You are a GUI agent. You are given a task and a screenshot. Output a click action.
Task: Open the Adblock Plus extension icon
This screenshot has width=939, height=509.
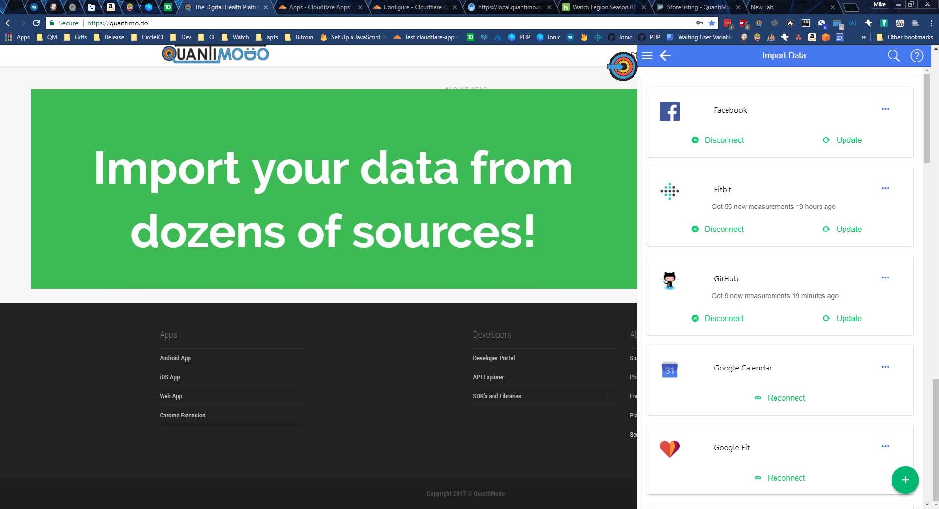pos(743,23)
